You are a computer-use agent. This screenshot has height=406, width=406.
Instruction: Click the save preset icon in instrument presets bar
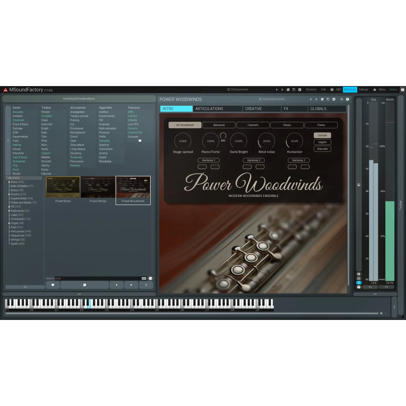click(x=328, y=99)
